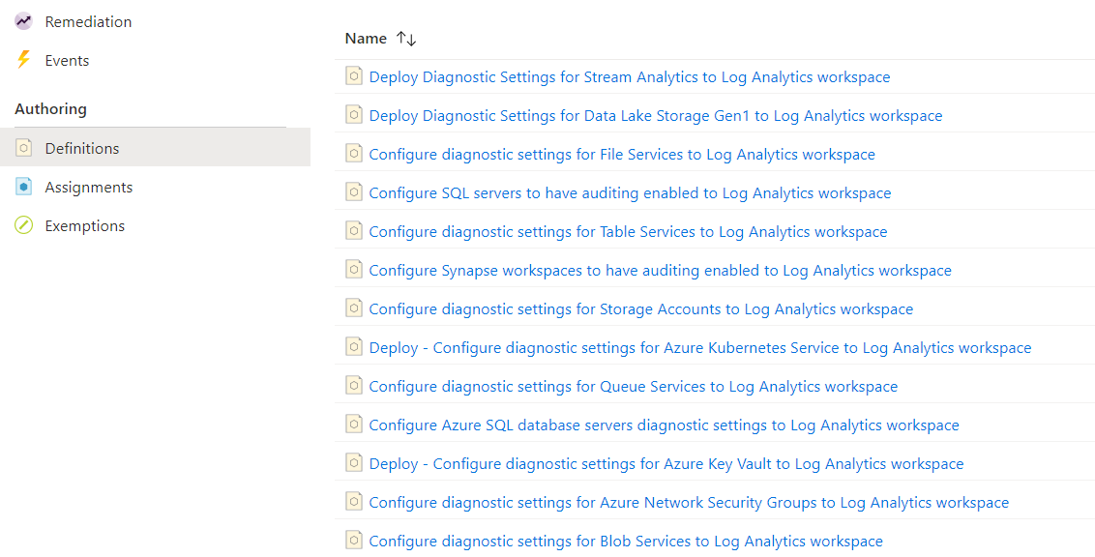Image resolution: width=1095 pixels, height=557 pixels.
Task: Open the Synapse workspaces auditing definition
Action: point(660,270)
